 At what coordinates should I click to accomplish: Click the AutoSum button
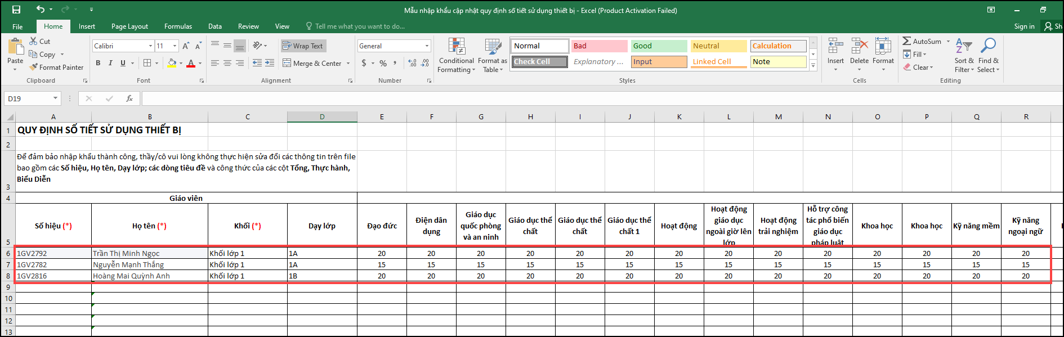pos(922,42)
